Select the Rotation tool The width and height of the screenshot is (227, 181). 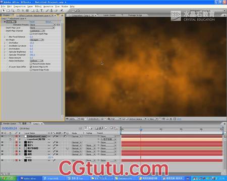18,11
